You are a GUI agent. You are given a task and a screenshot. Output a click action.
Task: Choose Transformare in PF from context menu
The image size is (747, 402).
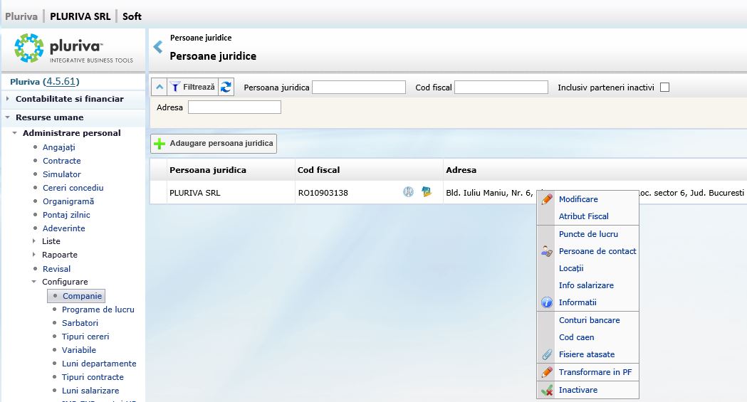(595, 372)
